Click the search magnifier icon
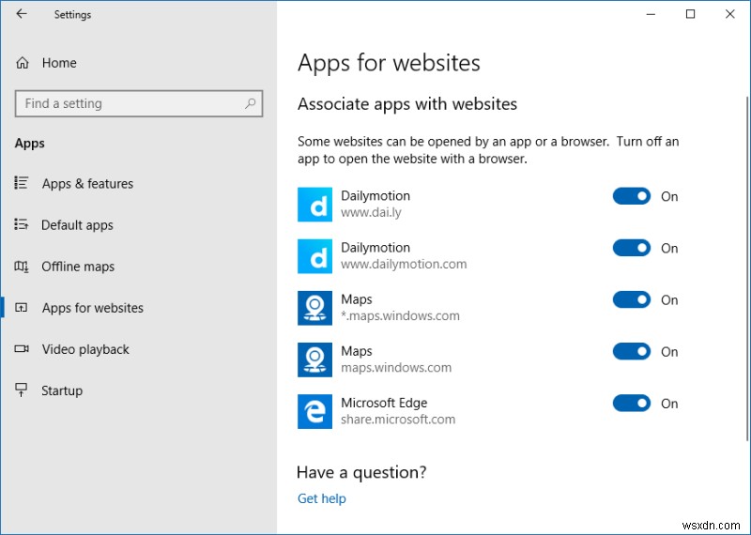This screenshot has width=751, height=535. (x=250, y=103)
